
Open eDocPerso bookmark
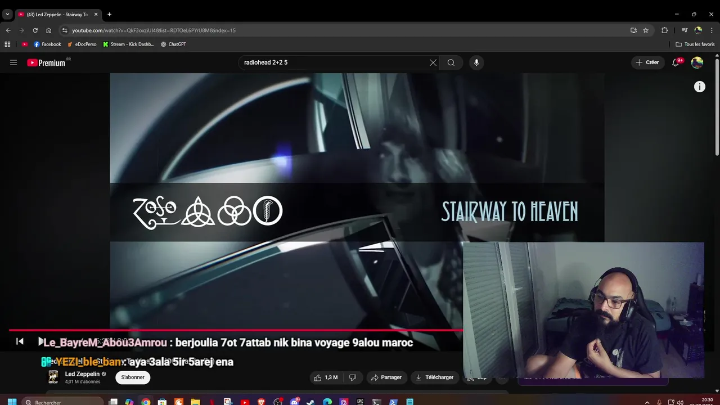point(82,44)
